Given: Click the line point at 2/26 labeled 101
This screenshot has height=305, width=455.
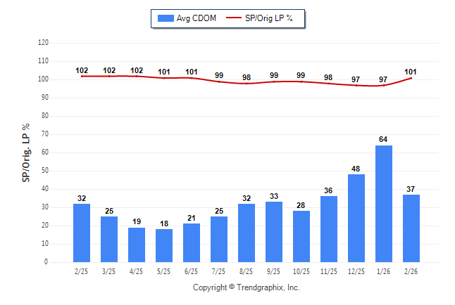Looking at the screenshot, I should point(411,78).
